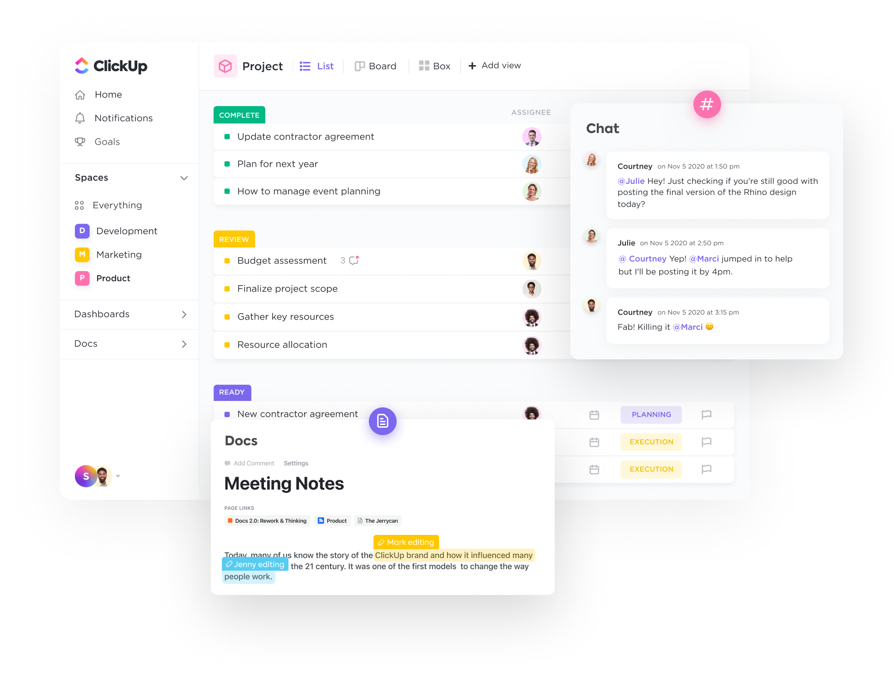Select the List view icon
The height and width of the screenshot is (673, 894).
coord(308,65)
